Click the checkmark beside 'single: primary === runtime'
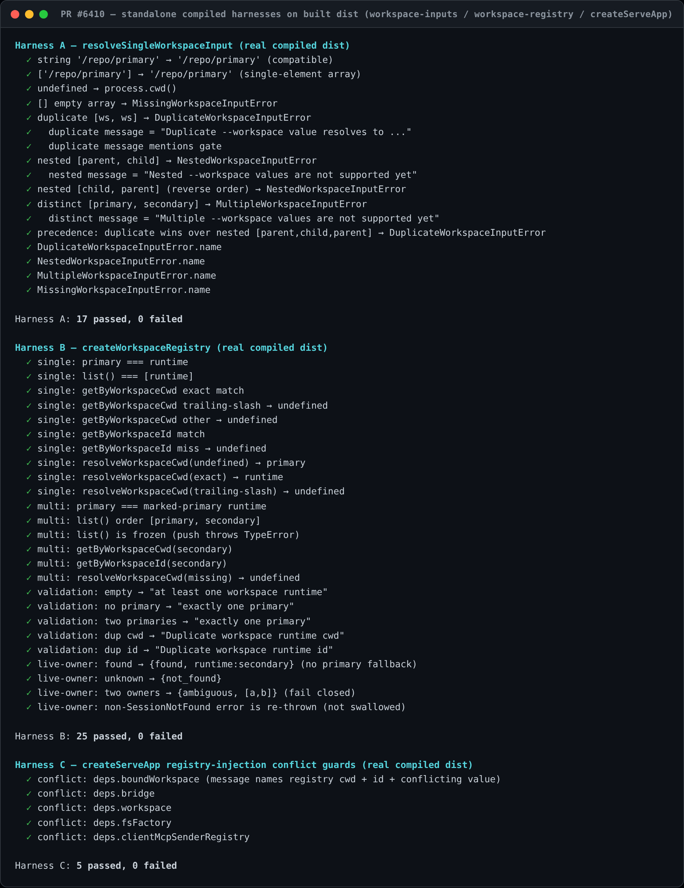This screenshot has width=684, height=888. coord(29,362)
